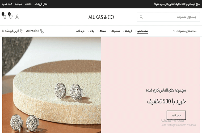Viewport: 202px width, 133px height.
Task: Open the صفحات menu dropdown
Action: [x=102, y=31]
